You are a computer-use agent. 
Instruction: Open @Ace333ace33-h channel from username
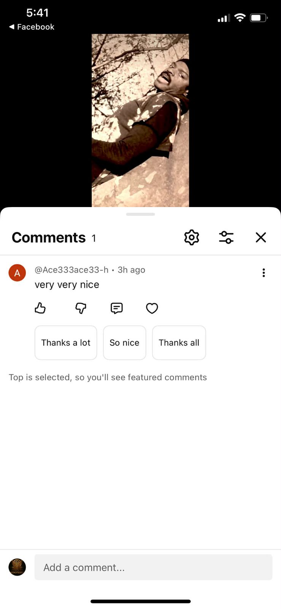point(71,270)
